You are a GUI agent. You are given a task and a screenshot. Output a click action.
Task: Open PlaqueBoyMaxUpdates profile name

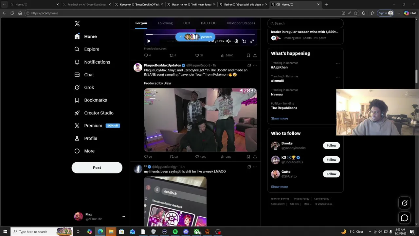click(162, 65)
